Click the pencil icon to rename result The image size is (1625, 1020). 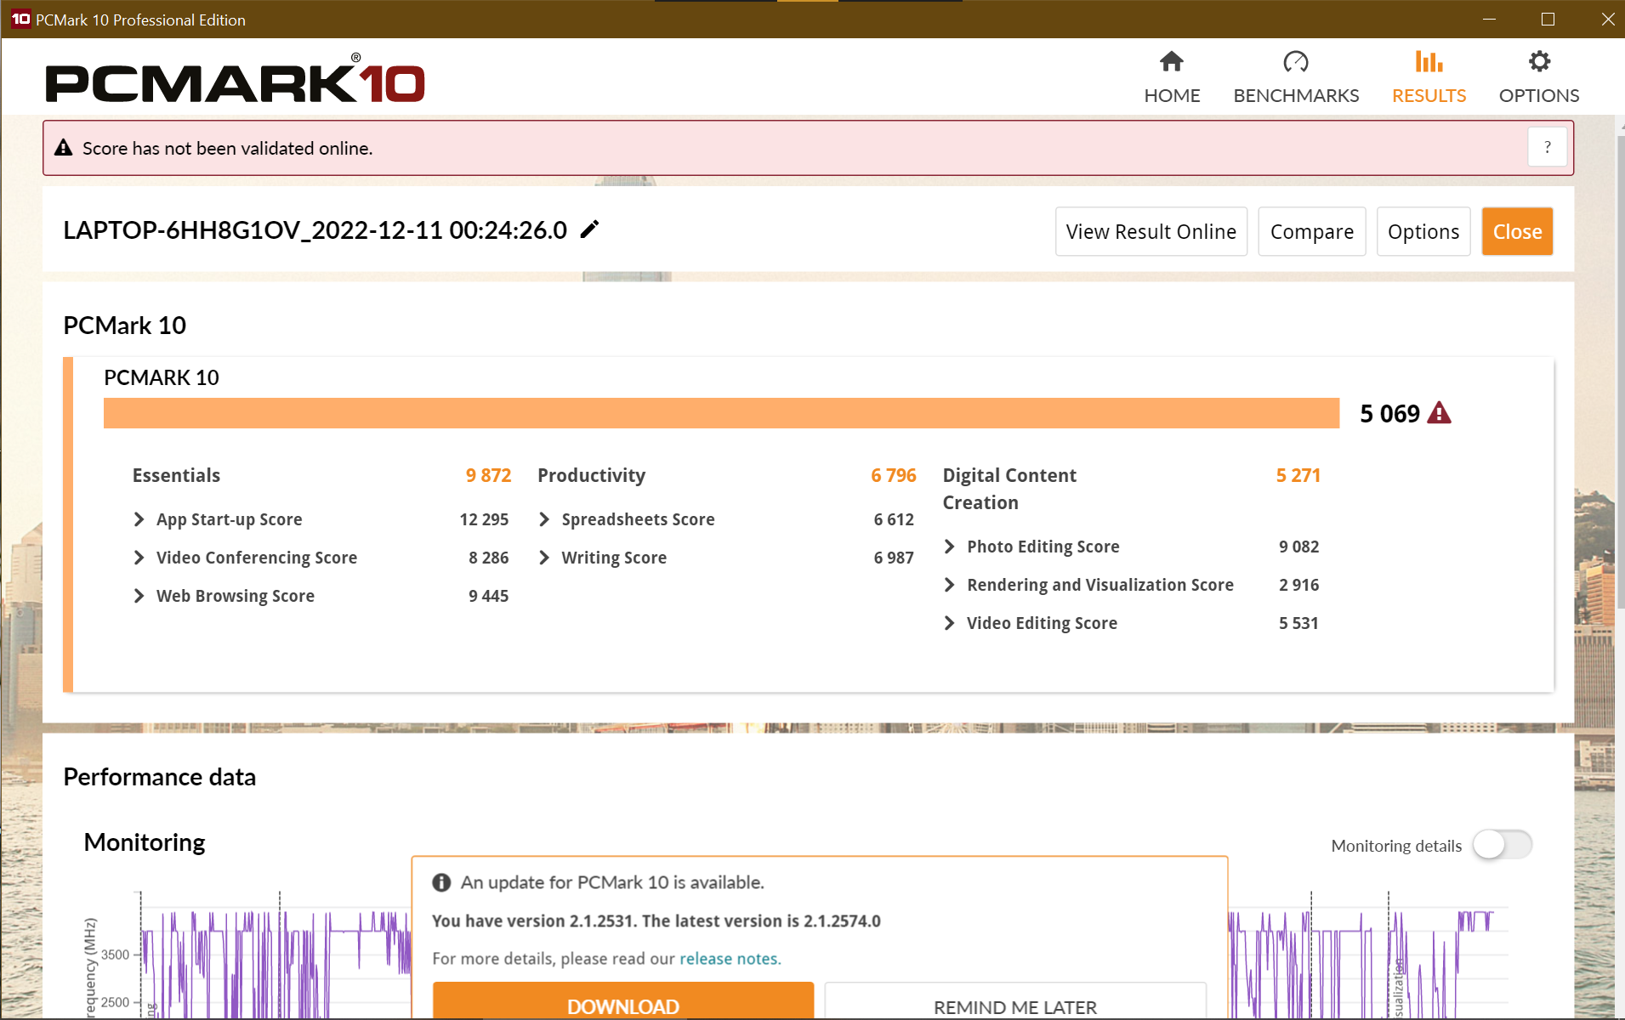pyautogui.click(x=589, y=229)
